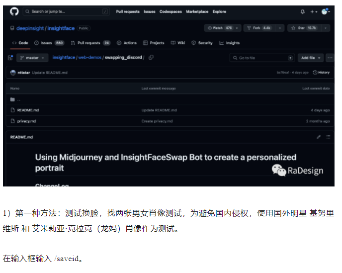Click the '/saveid' text below the screenshot
Viewport: 342px width, 273px height.
tap(67, 259)
